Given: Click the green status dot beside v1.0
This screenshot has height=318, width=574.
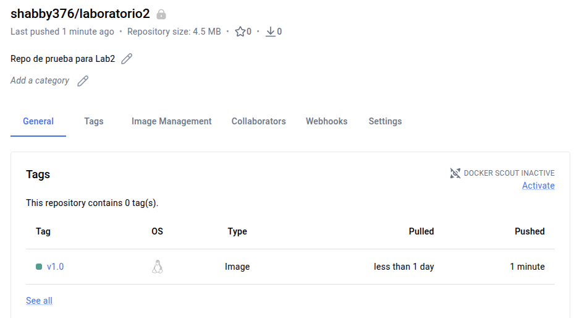Looking at the screenshot, I should click(x=39, y=267).
